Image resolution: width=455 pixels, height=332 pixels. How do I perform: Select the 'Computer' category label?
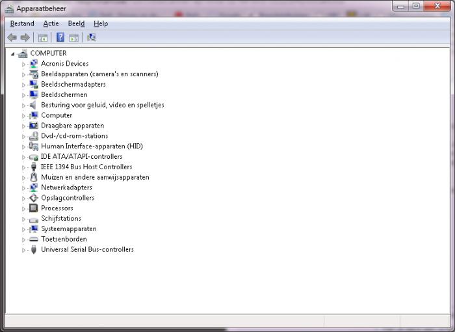click(x=57, y=115)
